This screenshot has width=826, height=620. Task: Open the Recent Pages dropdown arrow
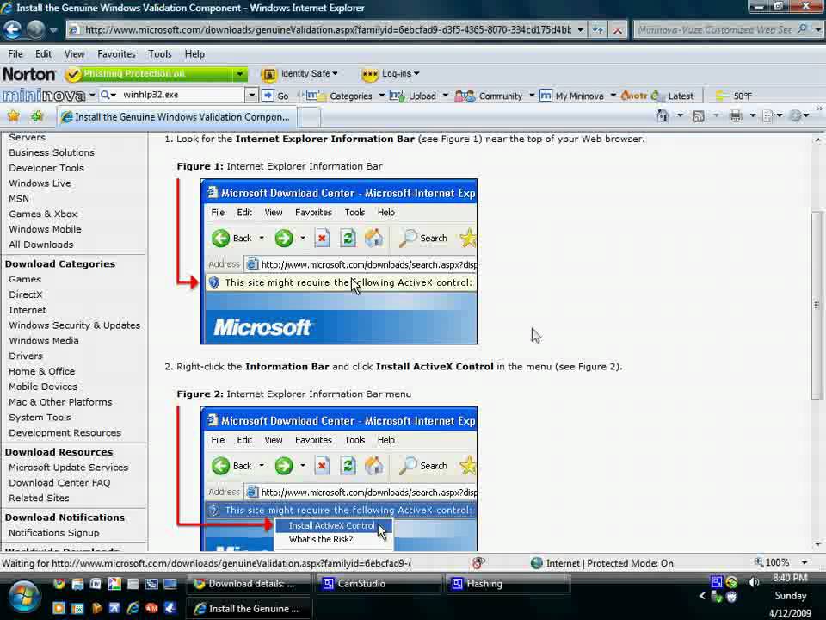coord(53,30)
